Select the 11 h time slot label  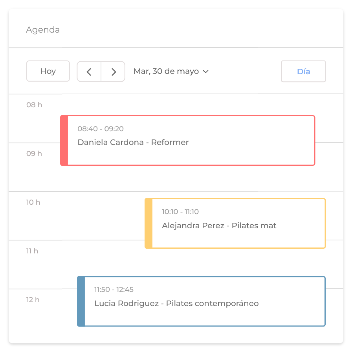pyautogui.click(x=32, y=251)
